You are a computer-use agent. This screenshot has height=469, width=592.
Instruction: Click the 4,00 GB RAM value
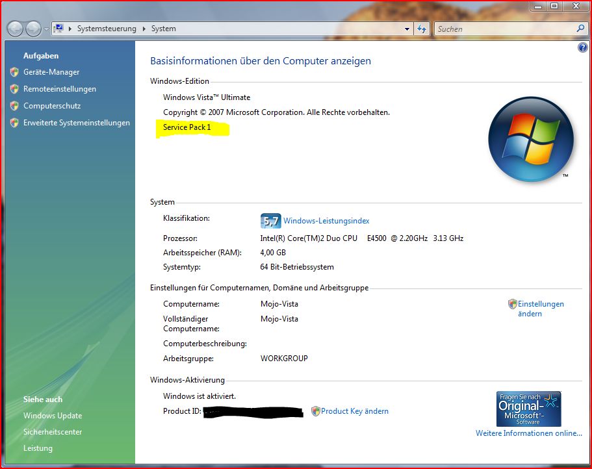273,253
